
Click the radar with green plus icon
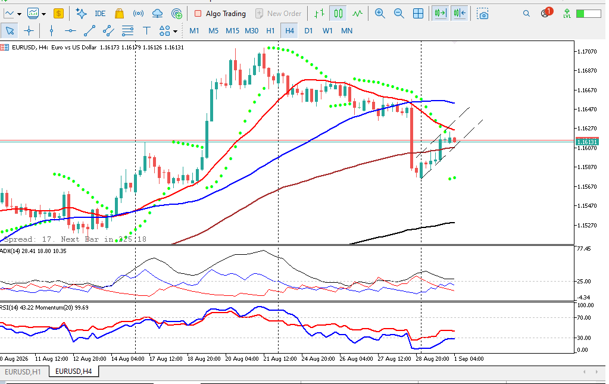point(177,14)
